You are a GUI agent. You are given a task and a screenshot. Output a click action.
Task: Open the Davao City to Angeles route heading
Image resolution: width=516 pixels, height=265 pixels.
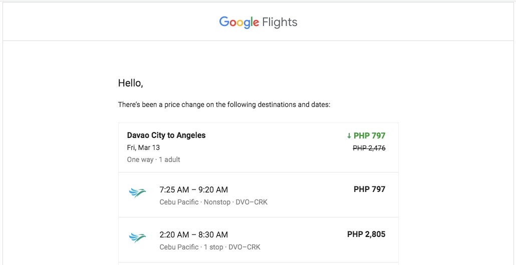pyautogui.click(x=166, y=135)
